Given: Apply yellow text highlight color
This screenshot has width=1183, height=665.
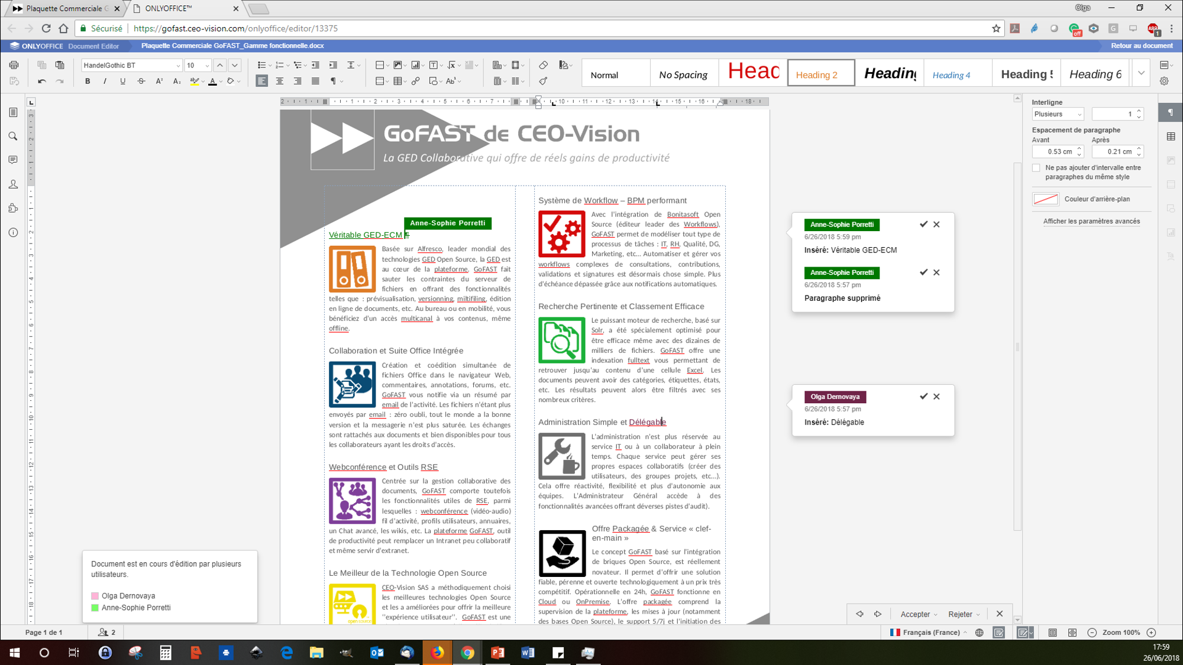Looking at the screenshot, I should 194,81.
